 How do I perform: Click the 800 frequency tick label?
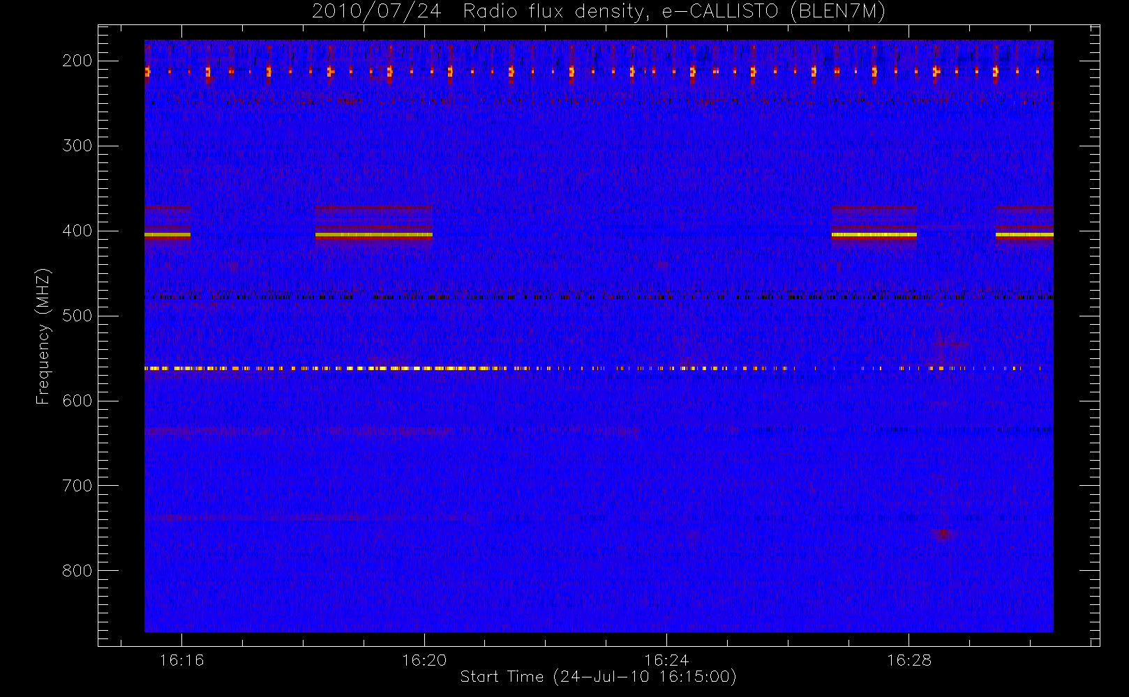click(77, 571)
